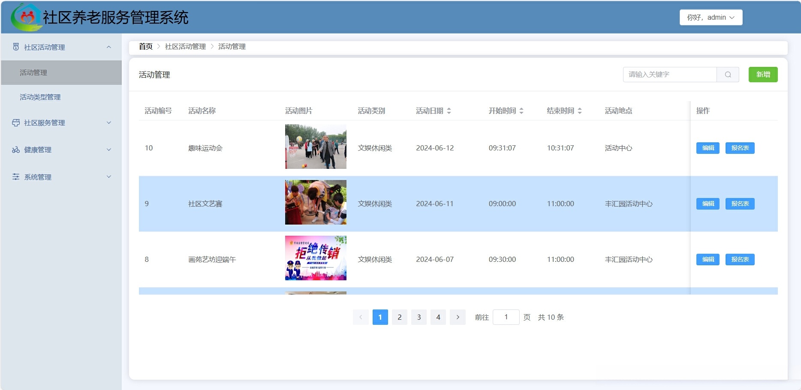Click the sliders icon for 系统管理
801x390 pixels.
tap(16, 177)
